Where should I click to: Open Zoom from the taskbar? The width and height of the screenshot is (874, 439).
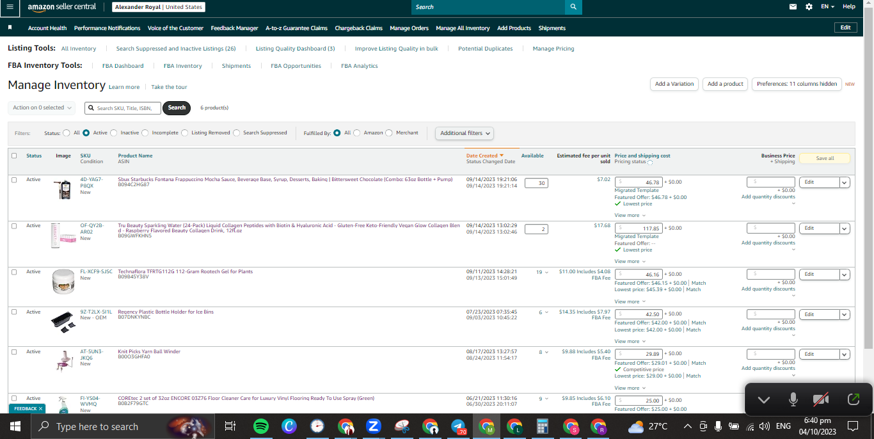[374, 426]
